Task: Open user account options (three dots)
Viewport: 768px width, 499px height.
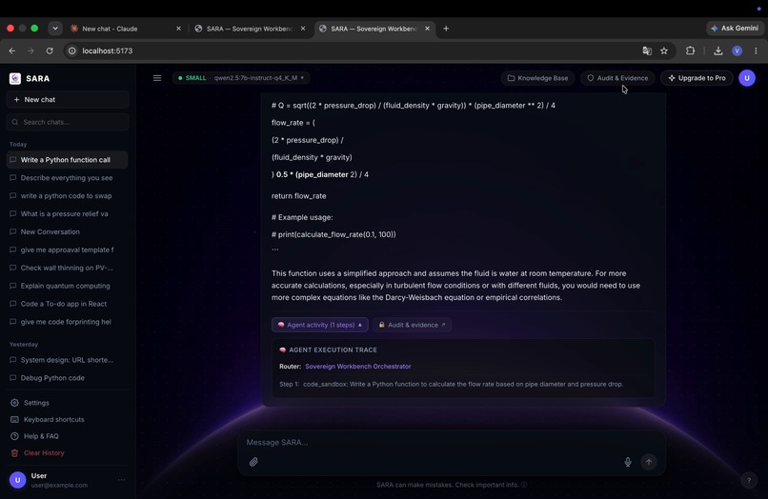Action: click(121, 480)
